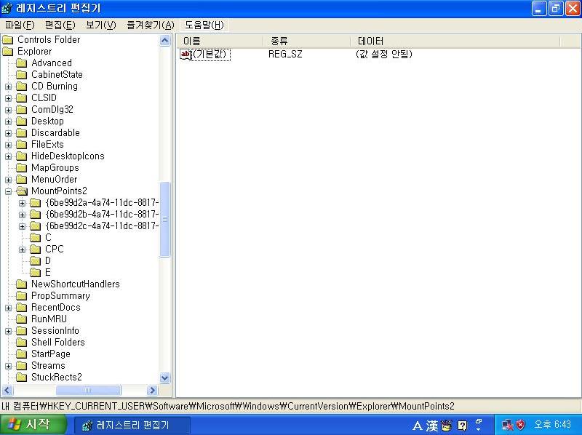Screen dimensions: 582x435
Task: Open the 즐겨찾기(A) menu
Action: pos(151,25)
